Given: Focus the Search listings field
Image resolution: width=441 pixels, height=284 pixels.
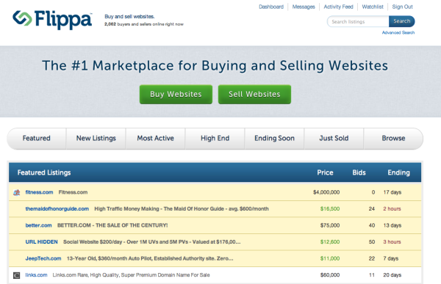Looking at the screenshot, I should point(358,21).
